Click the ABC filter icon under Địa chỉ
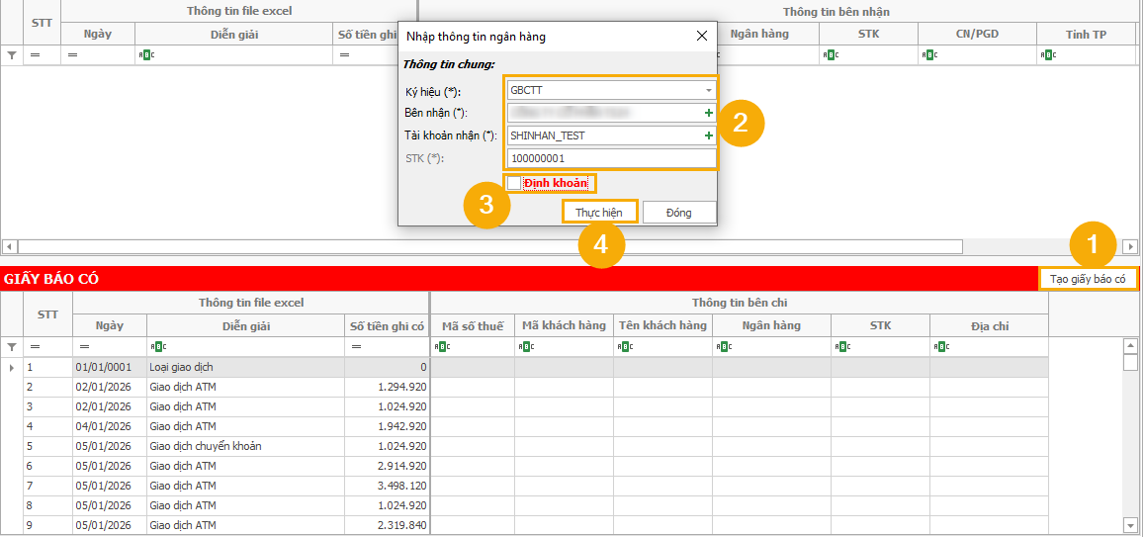Screen dimensions: 1145x537 [941, 347]
